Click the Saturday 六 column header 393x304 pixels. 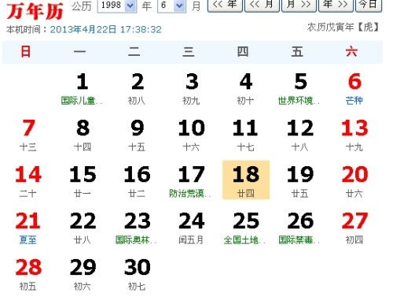351,52
